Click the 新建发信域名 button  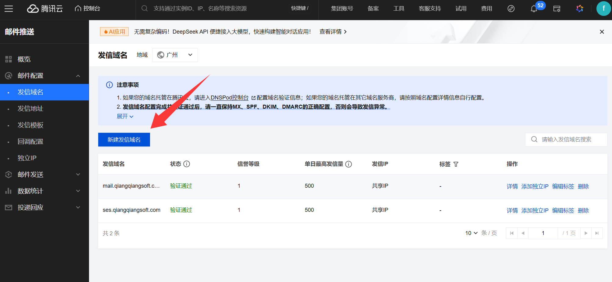tap(124, 140)
